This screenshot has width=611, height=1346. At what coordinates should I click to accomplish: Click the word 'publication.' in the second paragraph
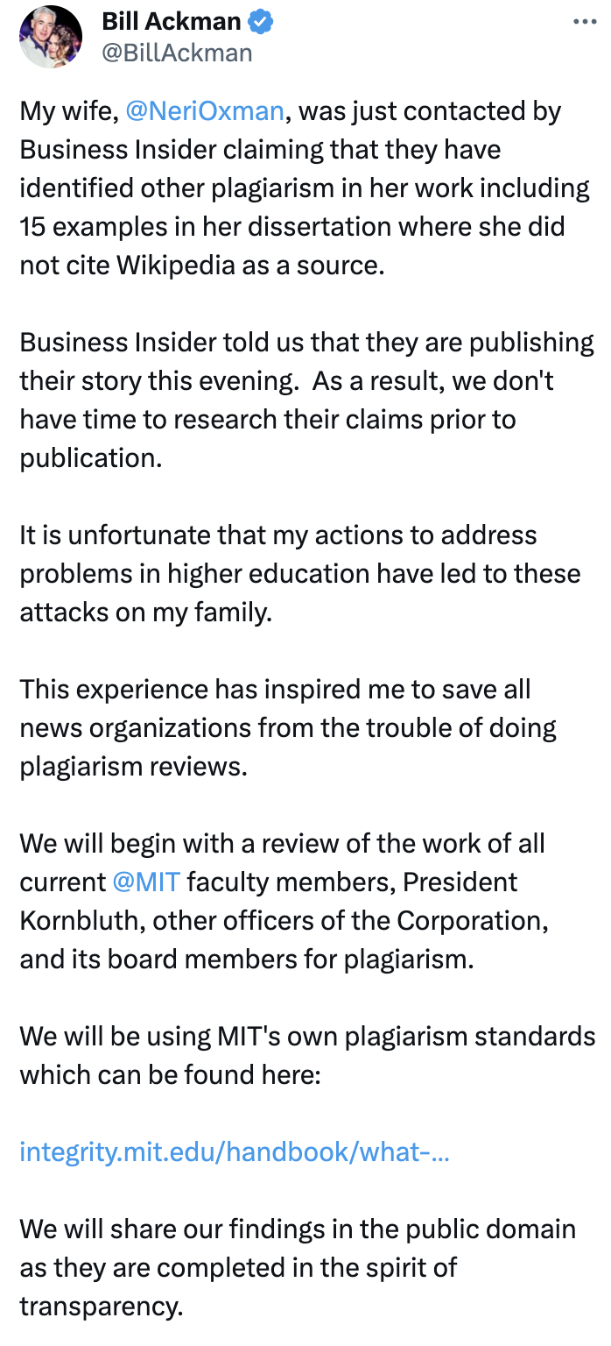pyautogui.click(x=91, y=458)
